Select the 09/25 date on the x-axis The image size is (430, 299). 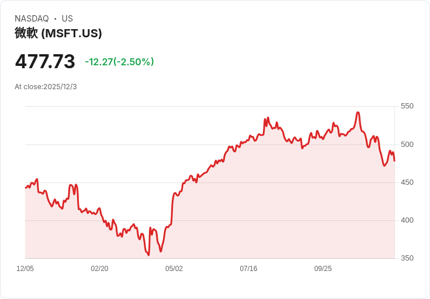(323, 269)
